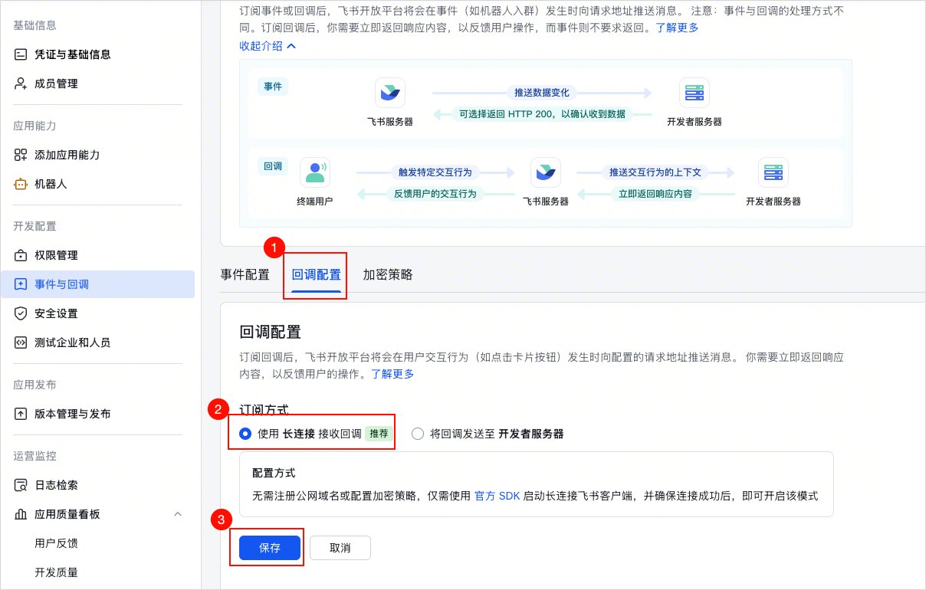926x590 pixels.
Task: Click the 立即返回响应内容 arrow label
Action: coord(655,194)
